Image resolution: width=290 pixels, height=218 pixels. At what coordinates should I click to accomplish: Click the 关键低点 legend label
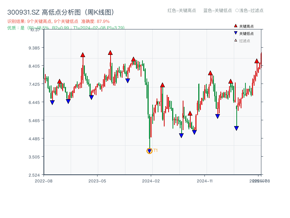(246, 33)
